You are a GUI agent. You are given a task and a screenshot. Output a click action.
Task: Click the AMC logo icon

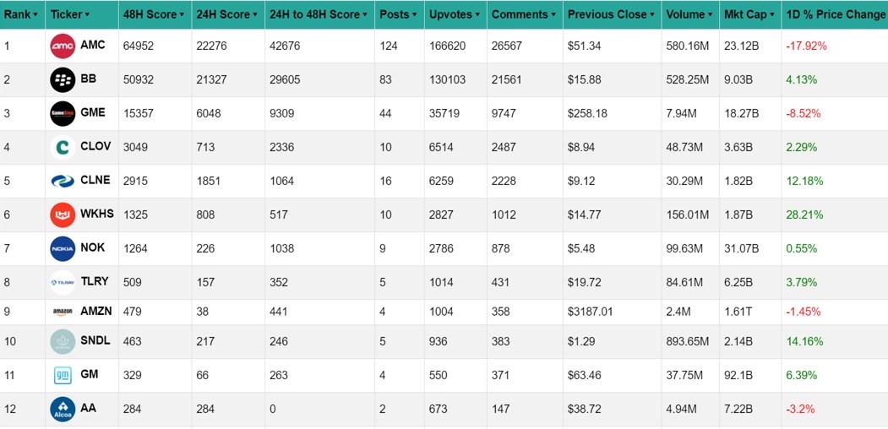tap(63, 46)
